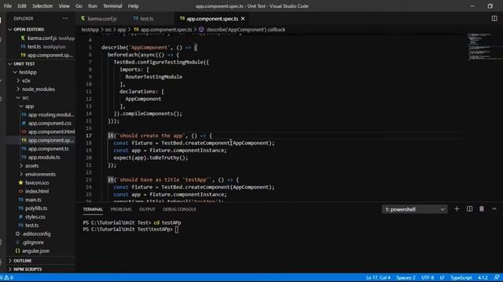Screen dimensions: 503x282
Task: Create a new terminal with plus icon
Action: pos(457,209)
